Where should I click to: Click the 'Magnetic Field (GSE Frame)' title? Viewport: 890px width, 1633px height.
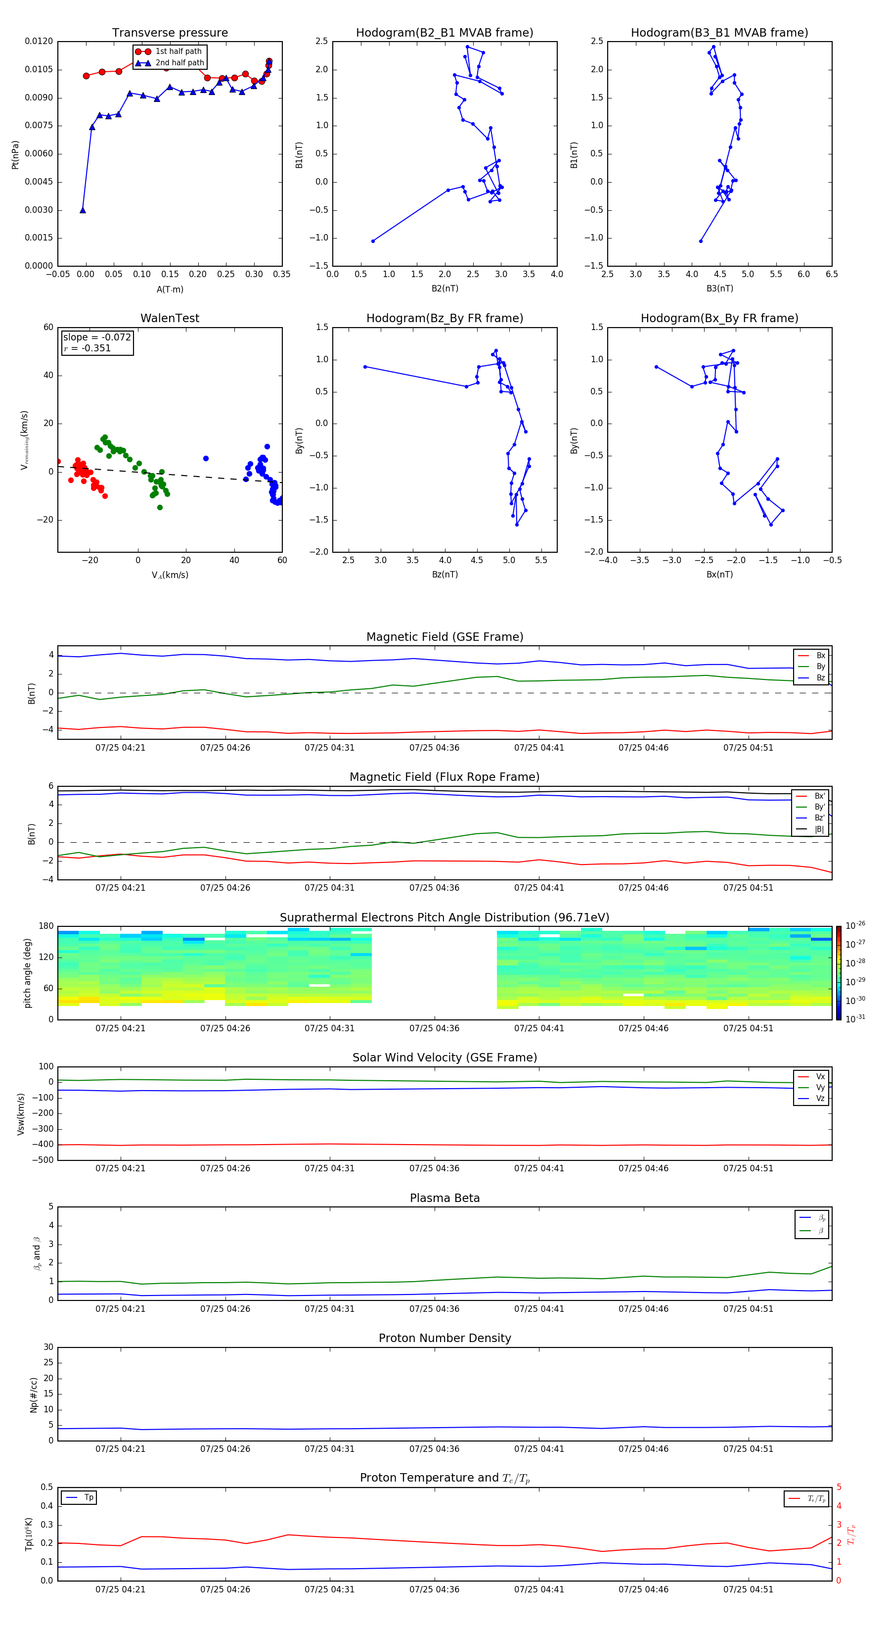point(445,637)
